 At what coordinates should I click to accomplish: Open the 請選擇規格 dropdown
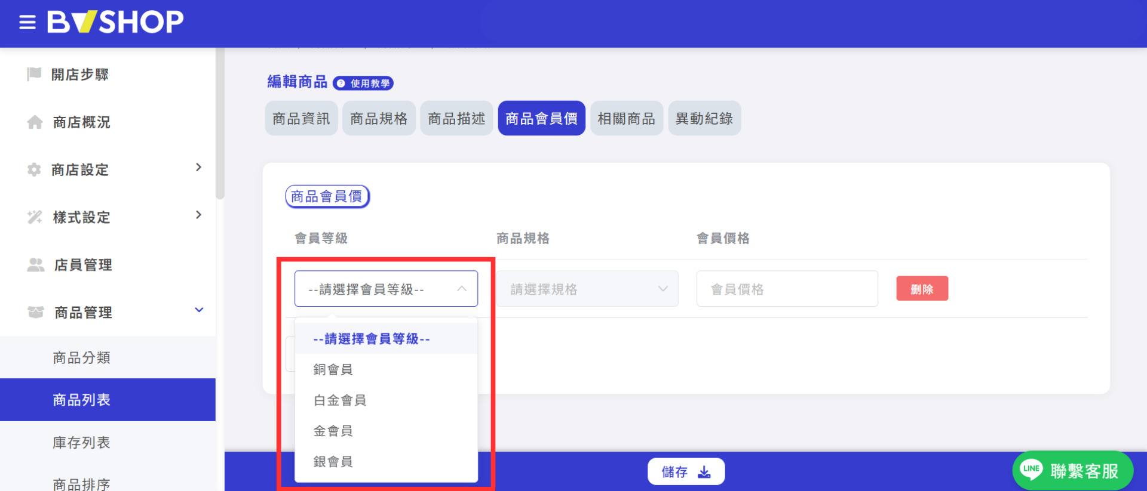(587, 289)
